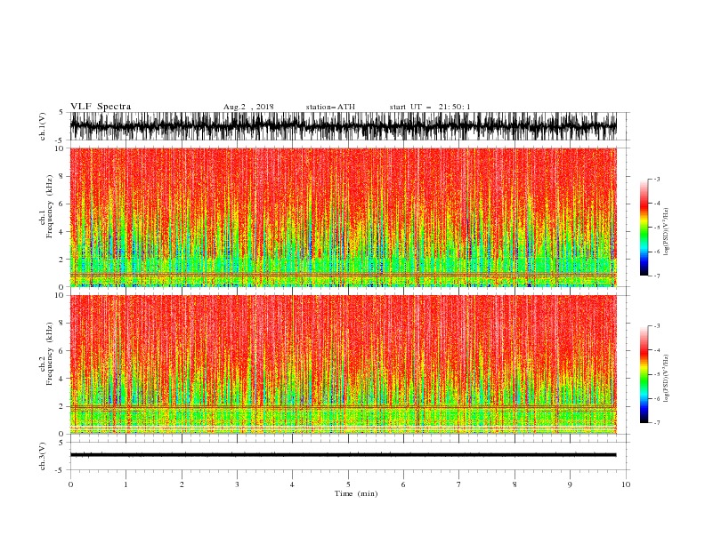Click the "2" kHz tick of ch.1 spectrogram
The height and width of the screenshot is (544, 705).
[x=61, y=259]
